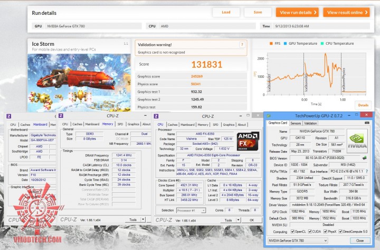Click the Physics score value 50341

[x=196, y=84]
